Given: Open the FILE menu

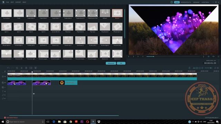Looking at the screenshot, I should click(8, 2).
